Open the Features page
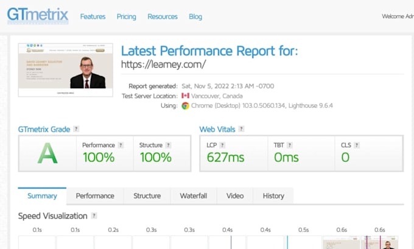 pyautogui.click(x=93, y=16)
